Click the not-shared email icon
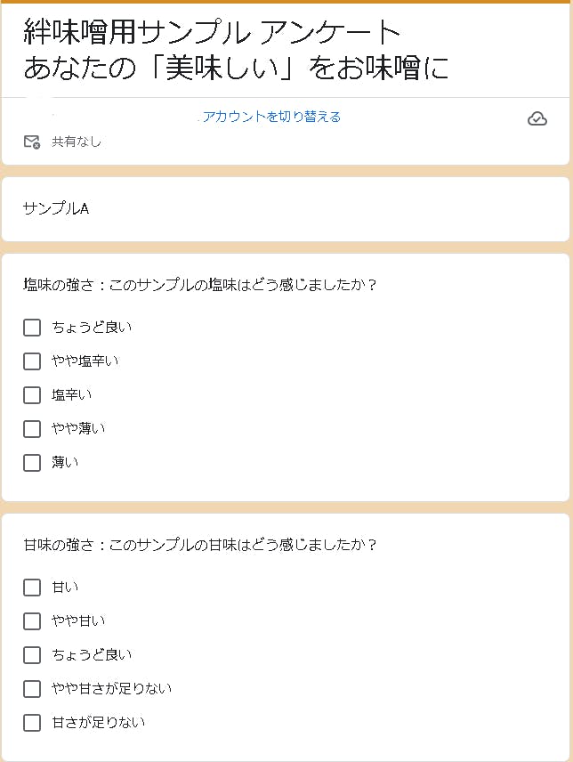The height and width of the screenshot is (762, 573). tap(32, 142)
